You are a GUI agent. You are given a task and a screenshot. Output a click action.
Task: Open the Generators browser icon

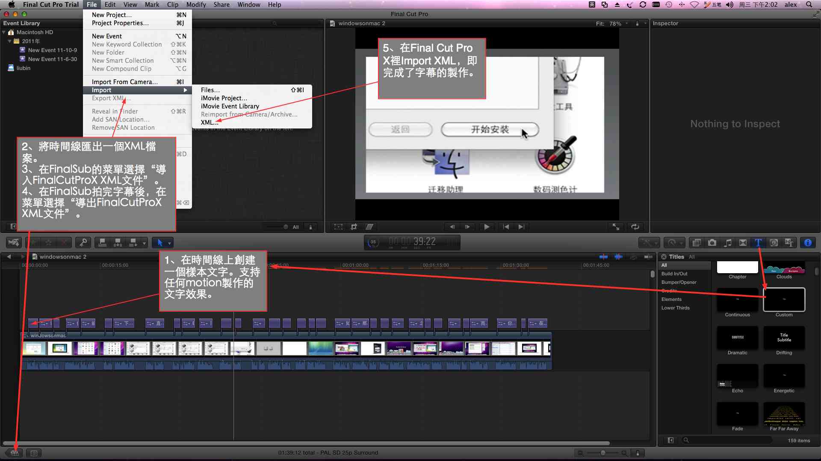click(x=774, y=242)
